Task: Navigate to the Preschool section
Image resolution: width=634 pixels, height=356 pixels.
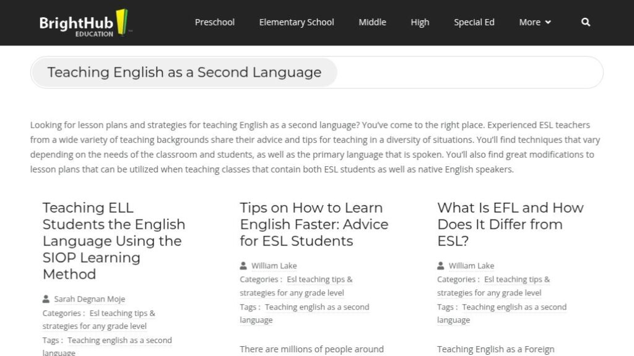Action: 215,22
